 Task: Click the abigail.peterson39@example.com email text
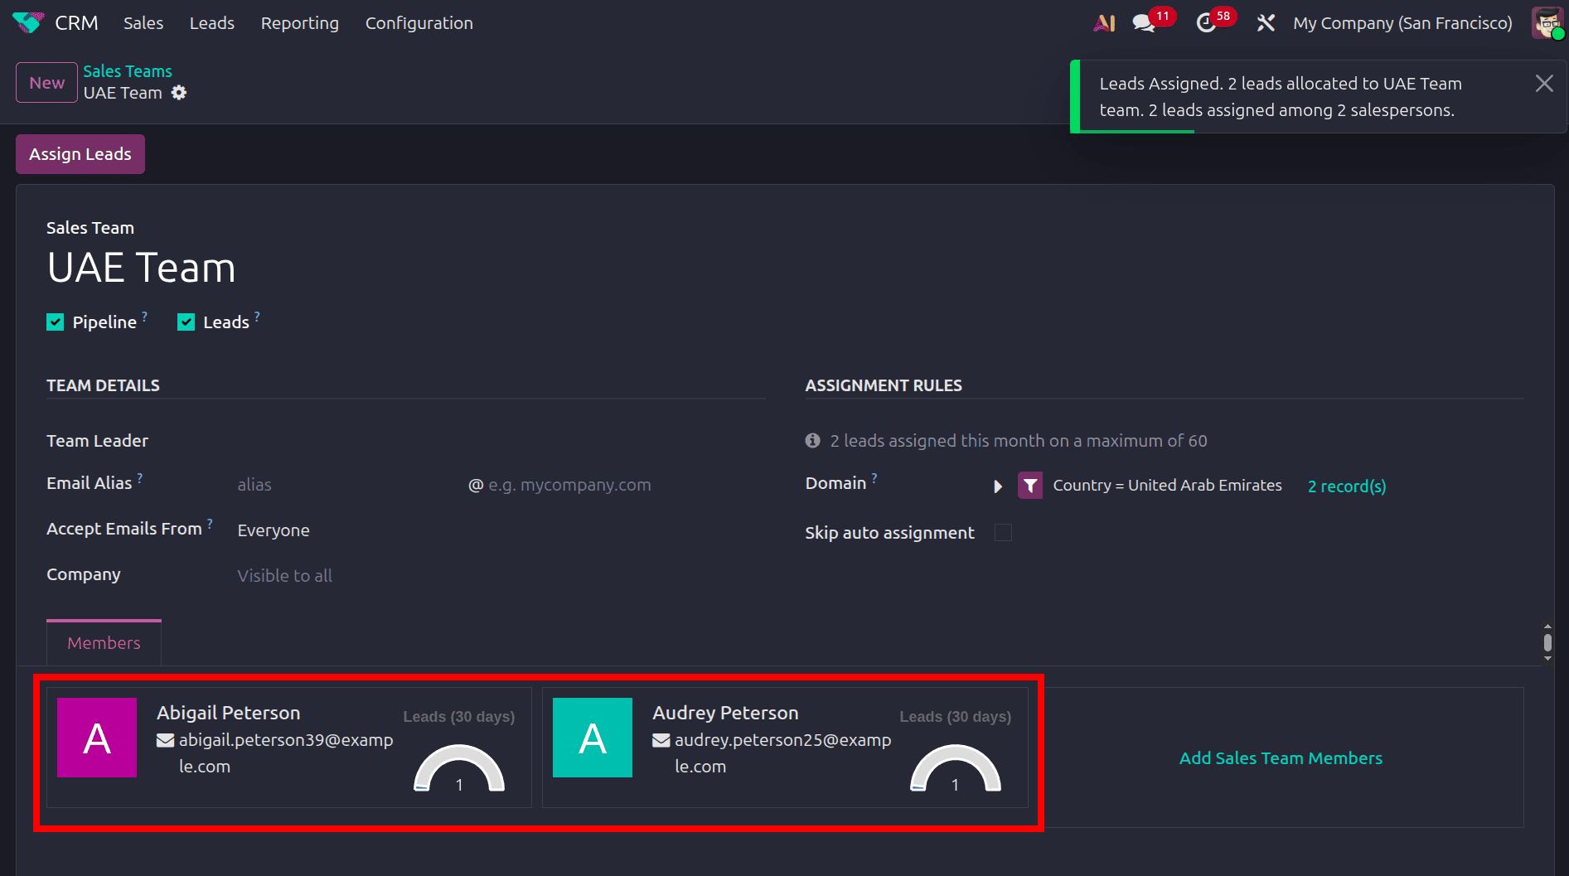(286, 753)
